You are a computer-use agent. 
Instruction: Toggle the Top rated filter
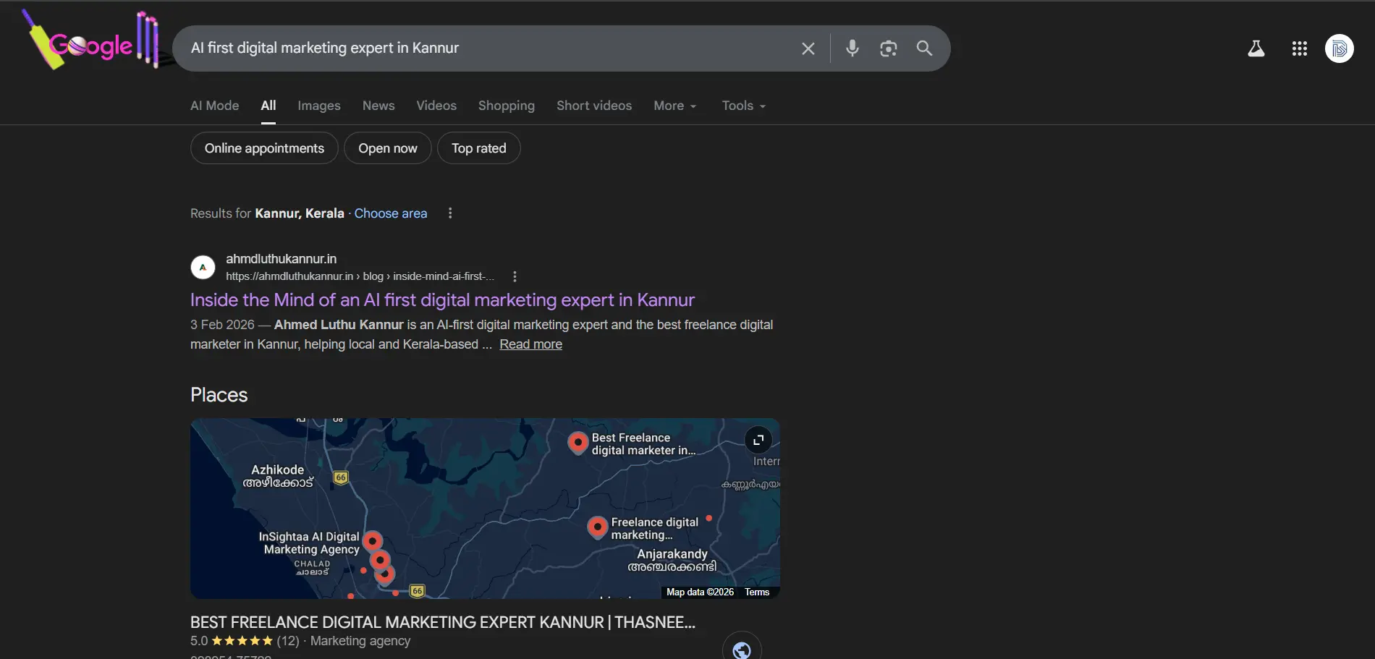(x=478, y=148)
